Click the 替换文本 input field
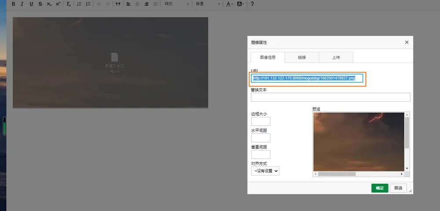 [330, 97]
